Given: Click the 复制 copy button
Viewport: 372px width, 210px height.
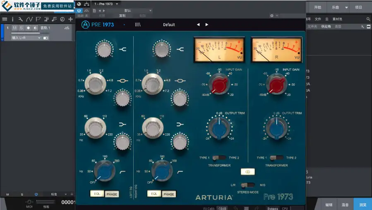Looking at the screenshot, I should coord(122,16).
